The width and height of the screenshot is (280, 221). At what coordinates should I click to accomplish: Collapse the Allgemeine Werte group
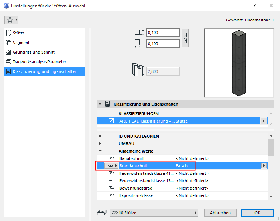pyautogui.click(x=100, y=151)
